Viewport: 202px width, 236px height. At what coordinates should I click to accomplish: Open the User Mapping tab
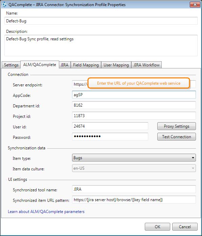116,65
